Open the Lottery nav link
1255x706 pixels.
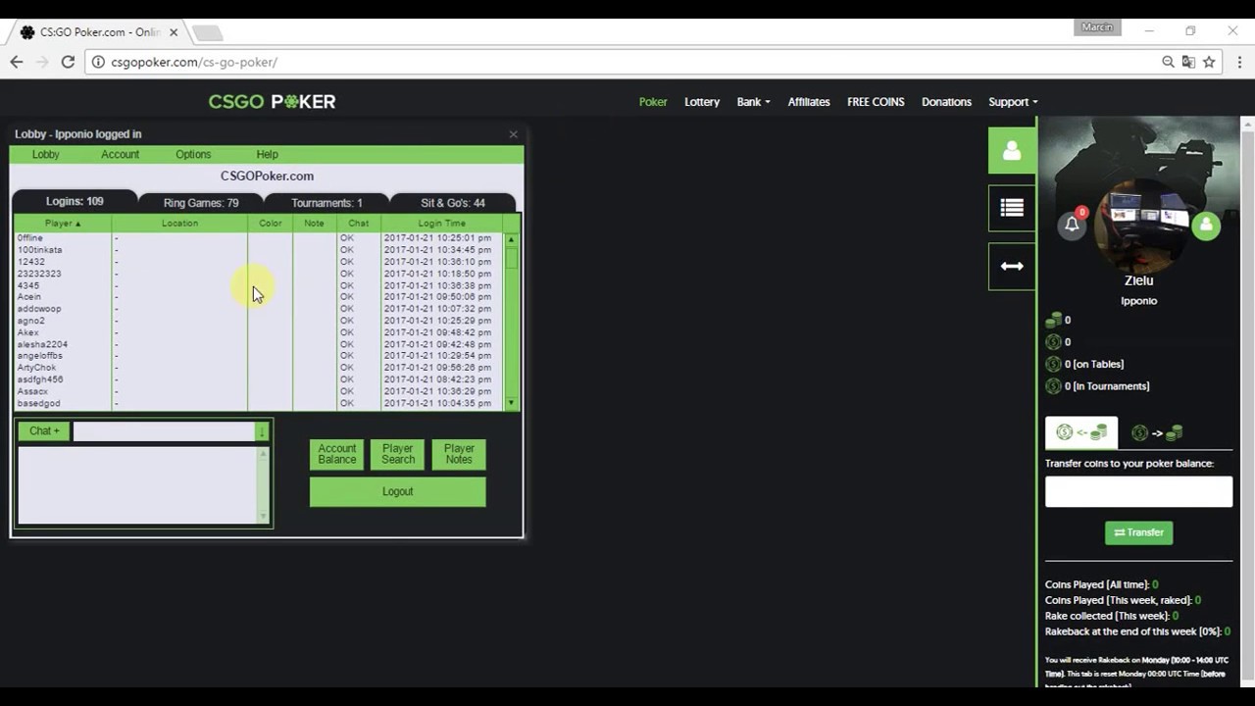702,102
